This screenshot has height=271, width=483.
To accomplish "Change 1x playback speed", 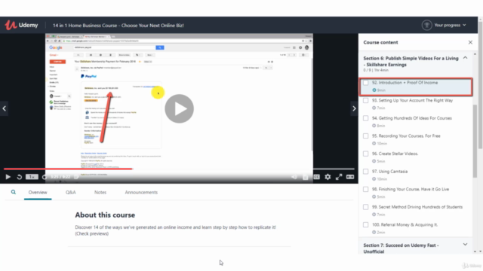I will pyautogui.click(x=32, y=177).
